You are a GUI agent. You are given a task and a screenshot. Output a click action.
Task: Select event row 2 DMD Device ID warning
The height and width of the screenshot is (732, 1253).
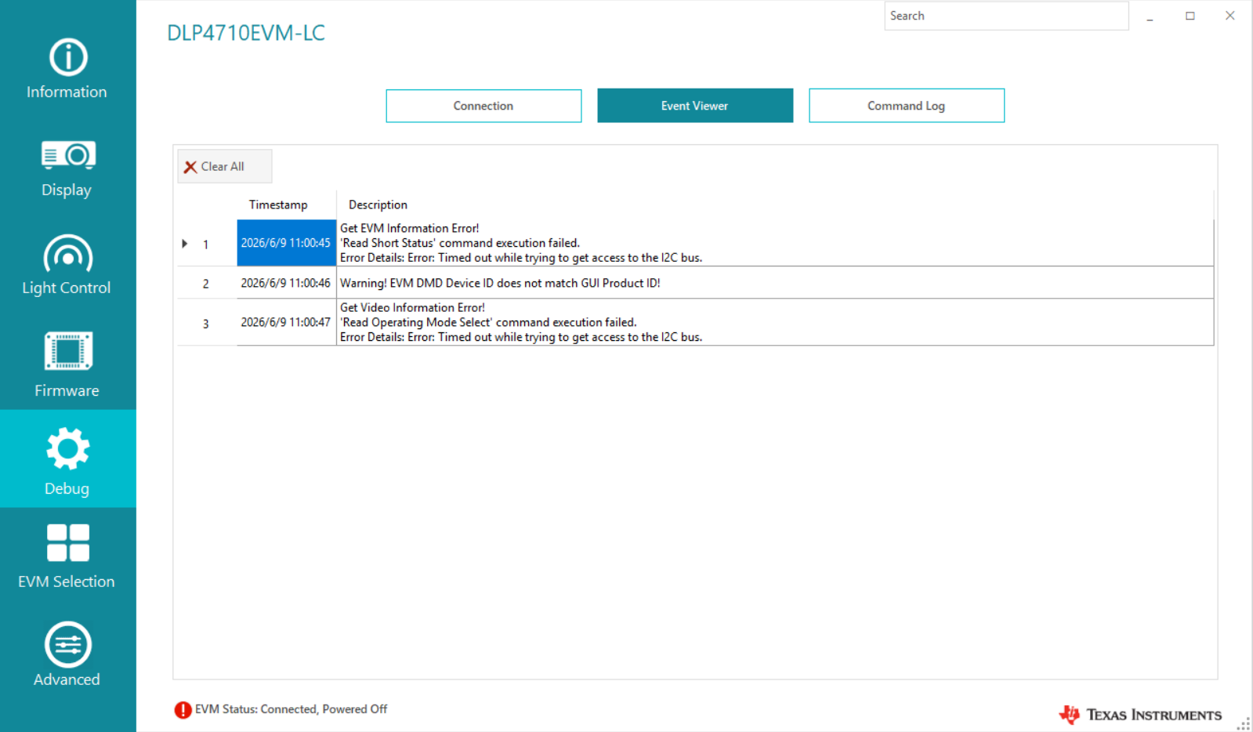(x=695, y=283)
